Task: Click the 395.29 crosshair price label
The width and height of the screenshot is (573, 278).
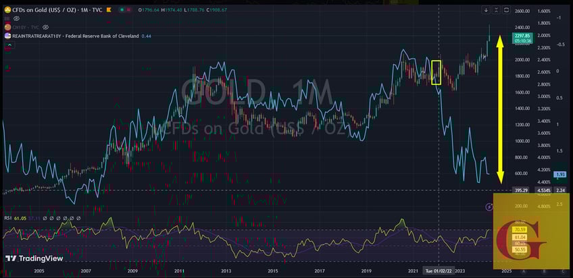Action: [522, 190]
